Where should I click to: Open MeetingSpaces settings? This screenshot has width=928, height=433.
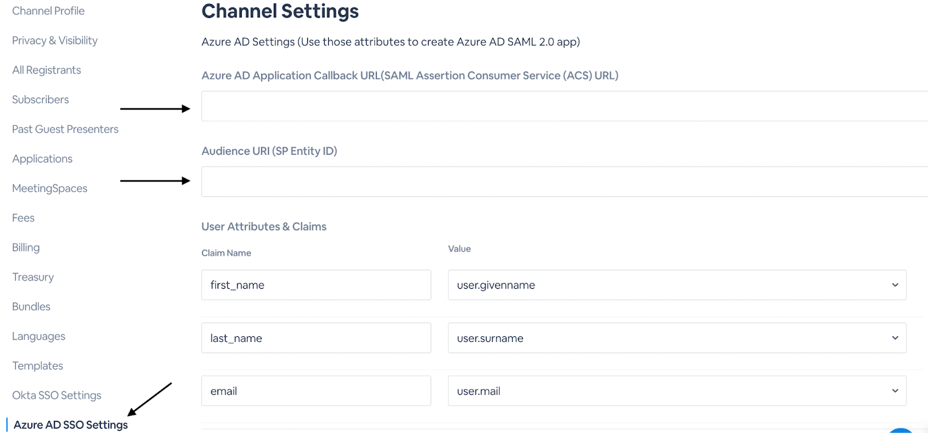(50, 188)
